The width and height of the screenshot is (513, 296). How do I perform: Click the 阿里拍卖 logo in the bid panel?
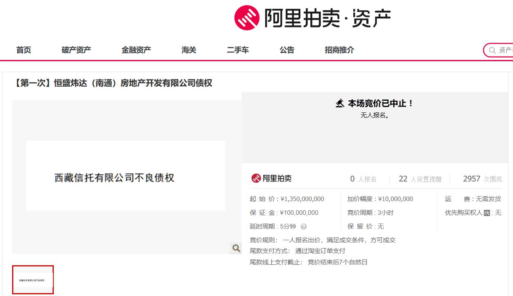[x=271, y=179]
